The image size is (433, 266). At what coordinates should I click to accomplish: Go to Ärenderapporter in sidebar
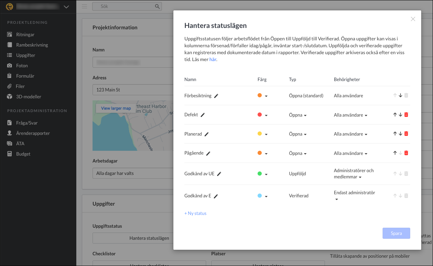[33, 133]
